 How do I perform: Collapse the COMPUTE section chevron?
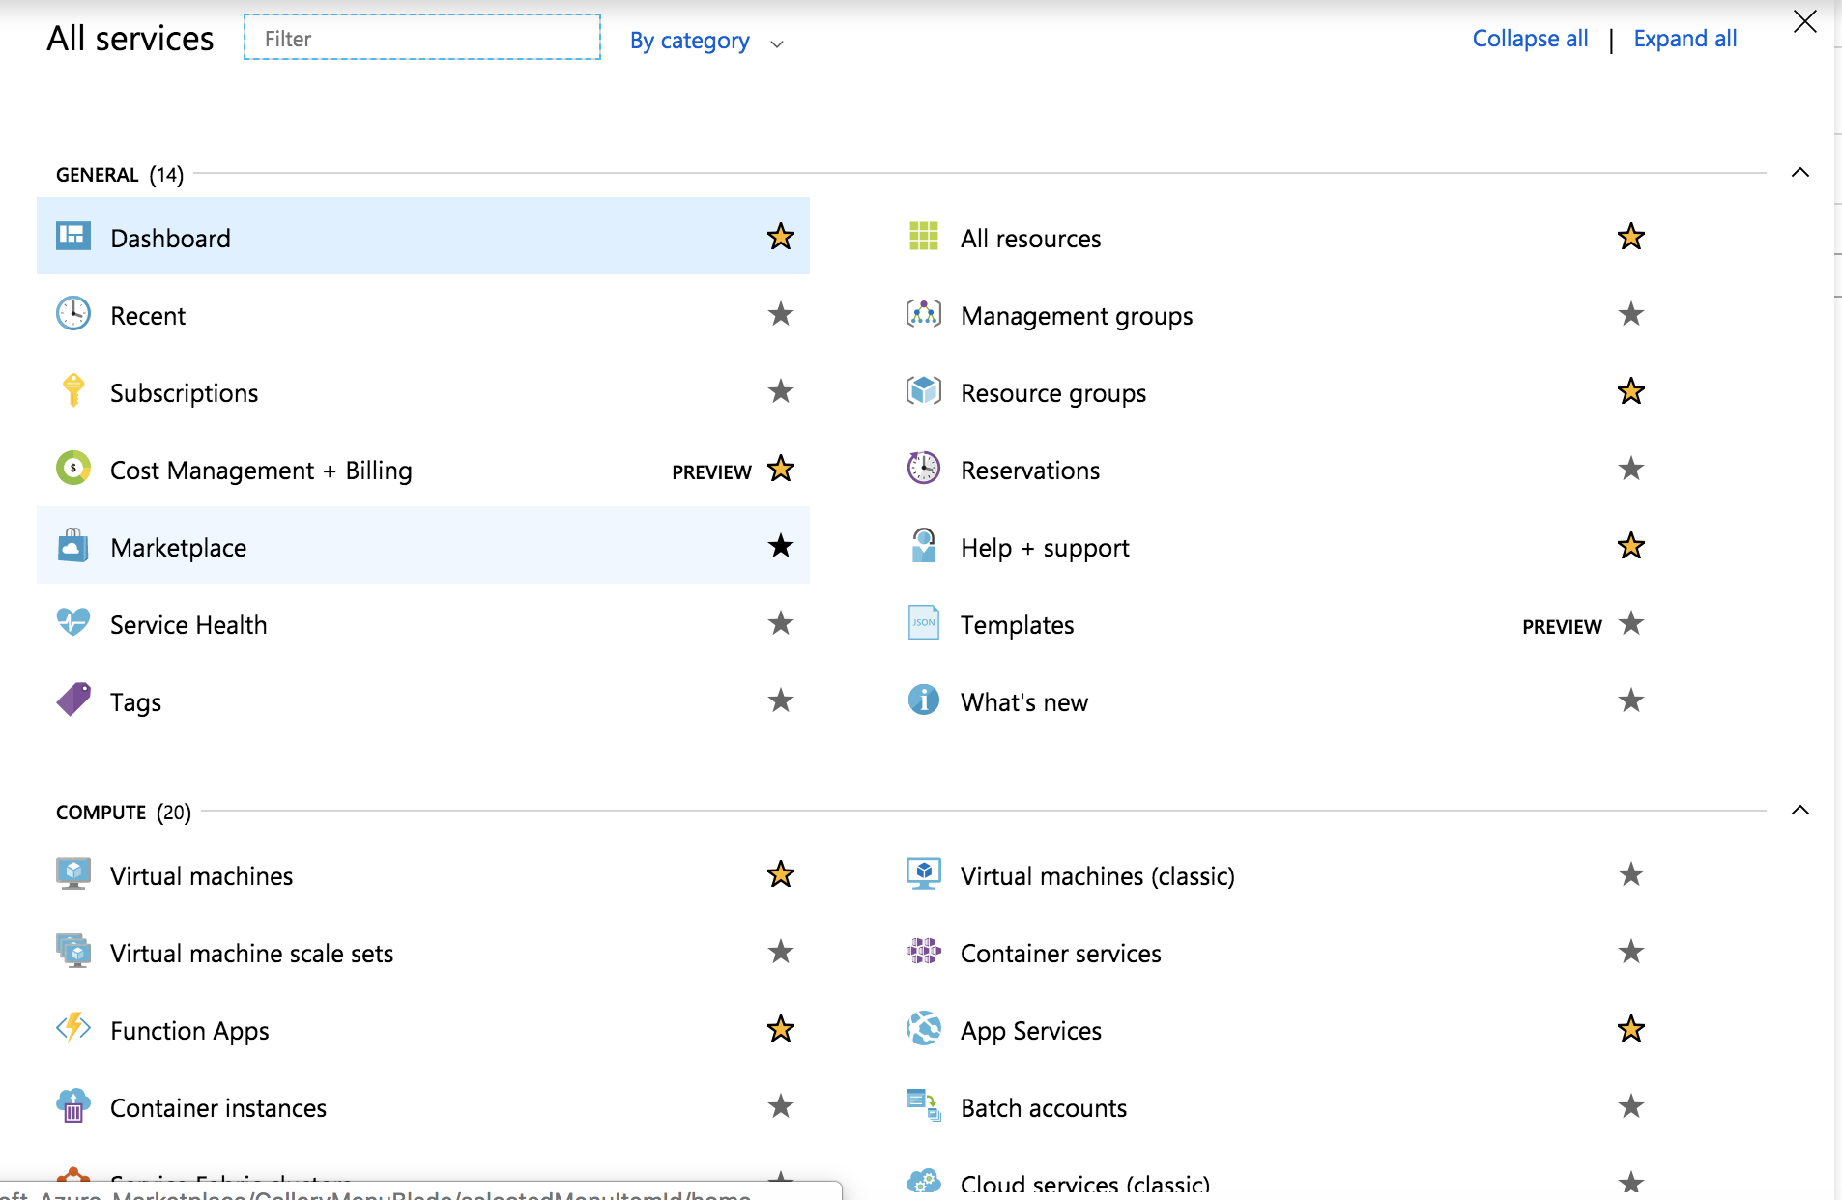tap(1799, 811)
